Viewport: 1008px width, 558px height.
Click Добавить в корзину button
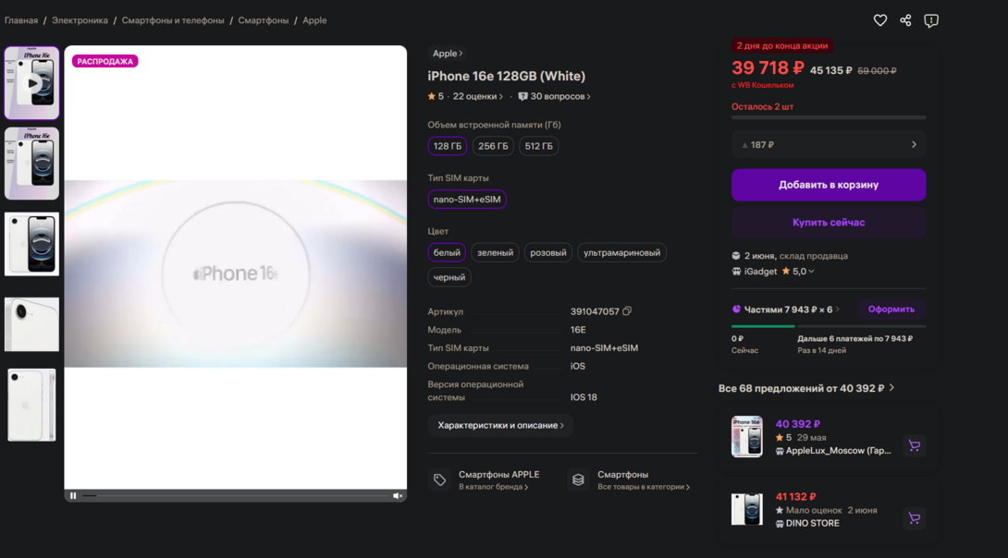click(828, 185)
